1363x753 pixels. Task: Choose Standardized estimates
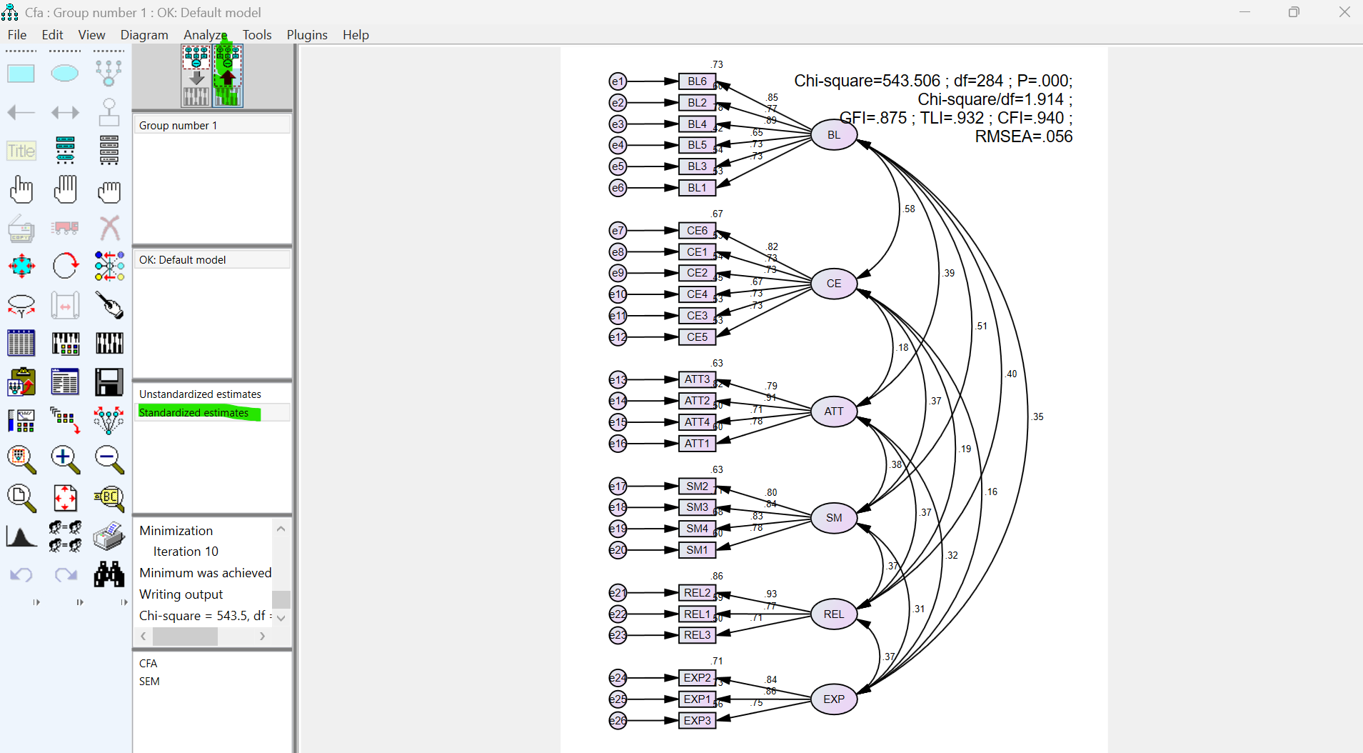pyautogui.click(x=212, y=412)
